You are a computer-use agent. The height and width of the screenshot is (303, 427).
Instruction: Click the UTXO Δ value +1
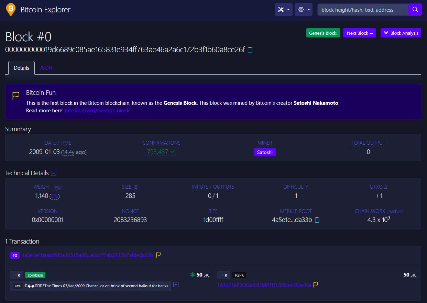coord(379,196)
